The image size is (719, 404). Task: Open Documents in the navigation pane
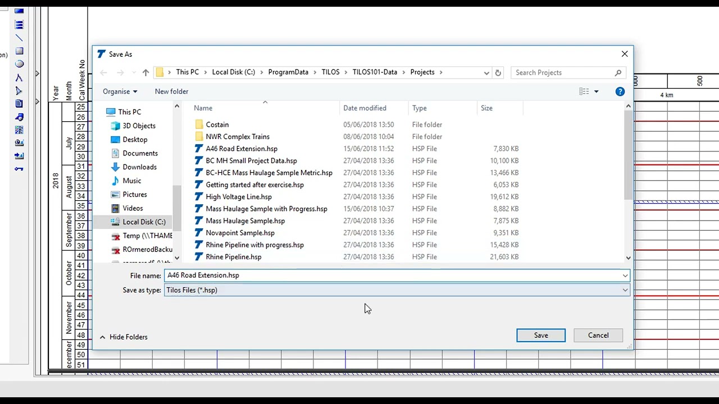(140, 153)
